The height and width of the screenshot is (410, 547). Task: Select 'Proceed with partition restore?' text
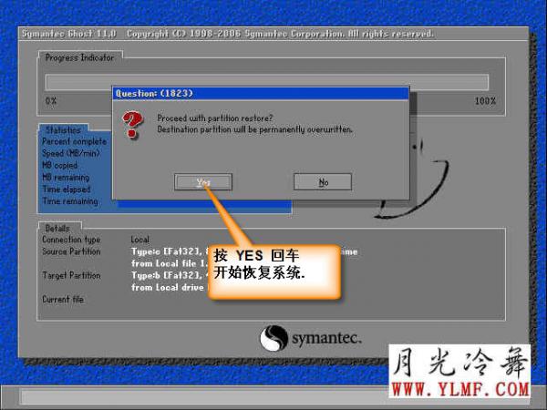(215, 118)
